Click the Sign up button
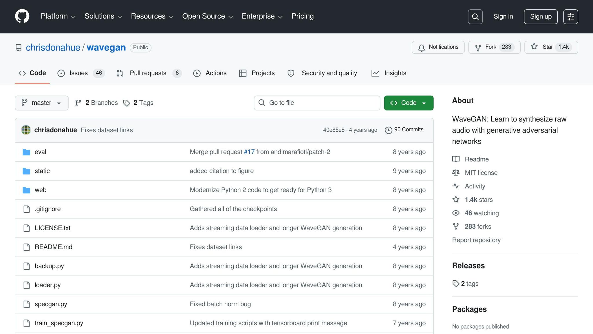 540,17
